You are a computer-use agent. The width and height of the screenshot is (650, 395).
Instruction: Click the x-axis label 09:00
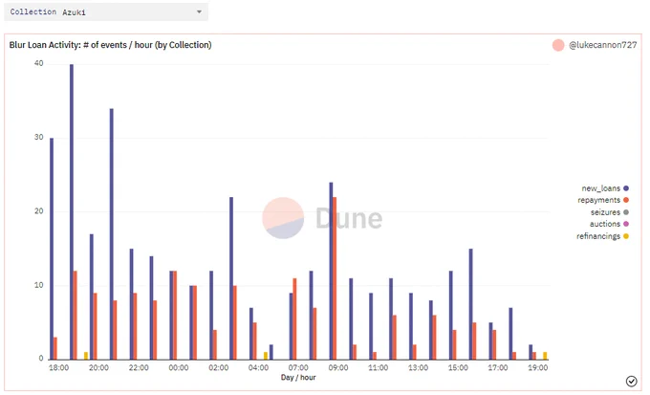point(338,367)
